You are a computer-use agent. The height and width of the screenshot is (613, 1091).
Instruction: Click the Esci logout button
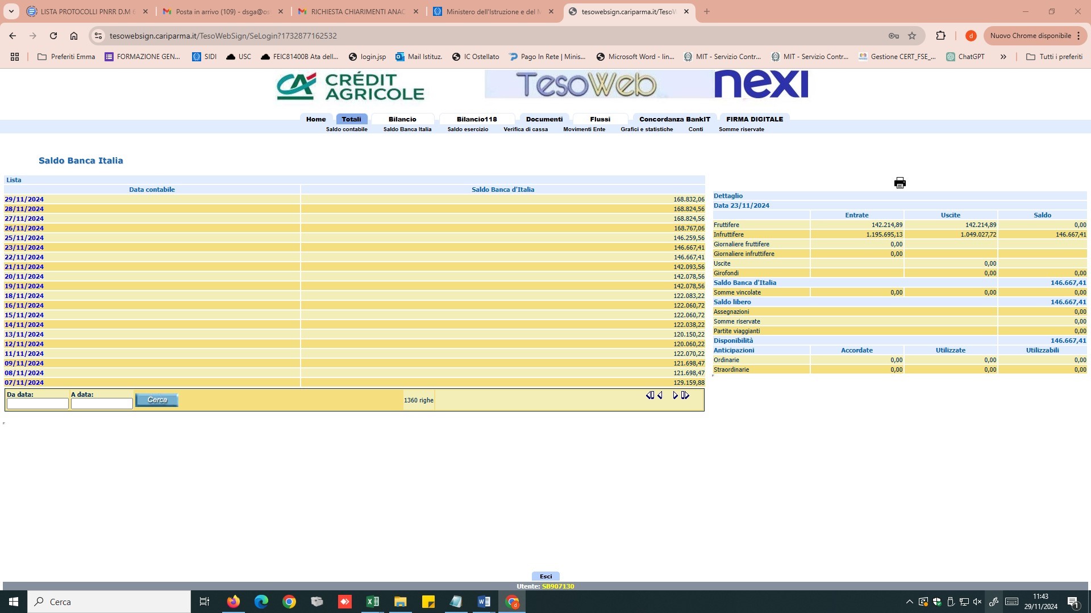545,576
